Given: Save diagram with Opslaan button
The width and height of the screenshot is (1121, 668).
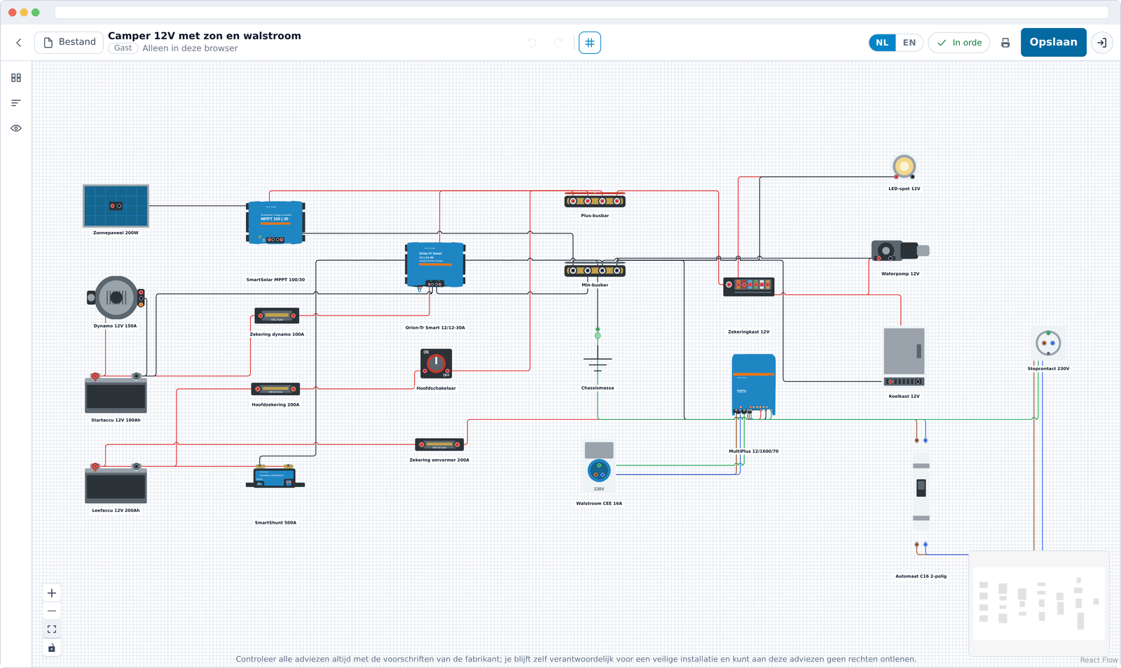Looking at the screenshot, I should (x=1053, y=42).
